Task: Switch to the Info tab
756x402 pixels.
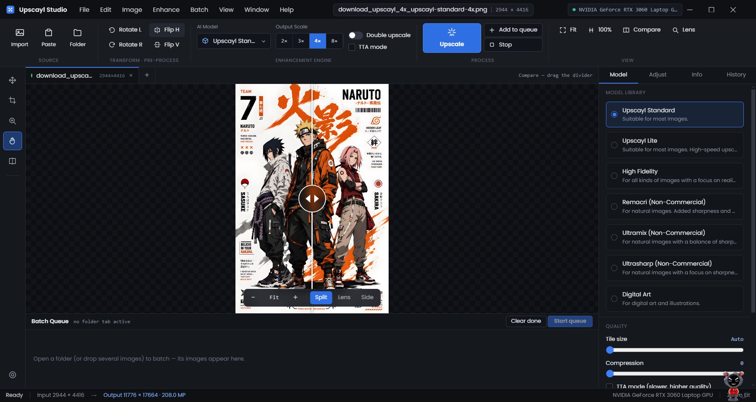Action: 697,74
